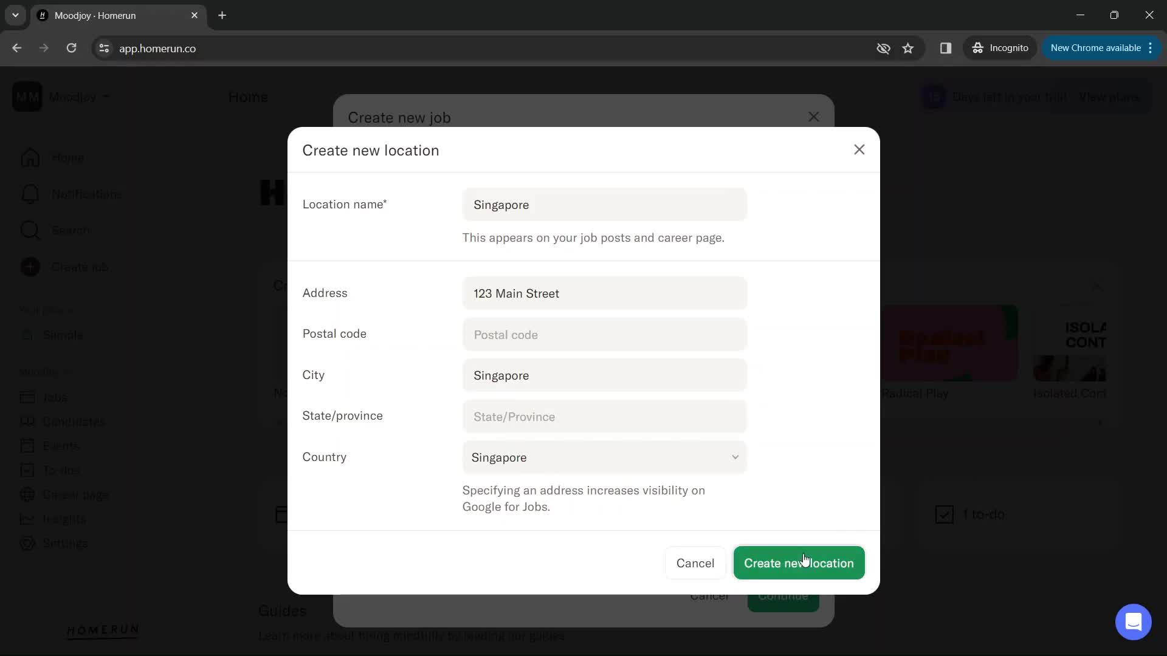Restore down the browser window

[x=1114, y=15]
